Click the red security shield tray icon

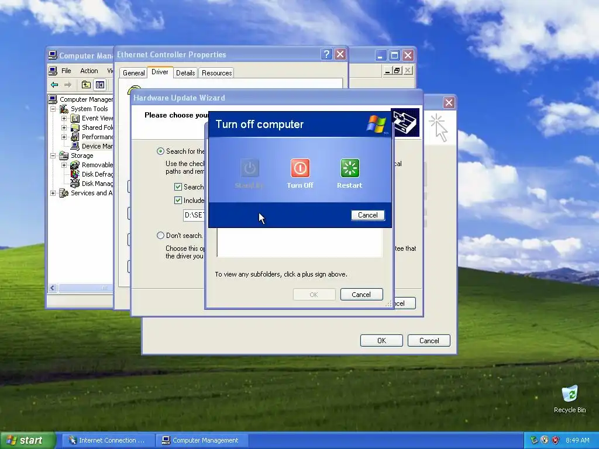pos(556,440)
